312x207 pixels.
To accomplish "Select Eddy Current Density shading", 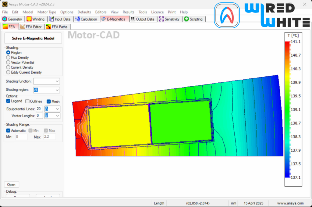I will coord(8,72).
